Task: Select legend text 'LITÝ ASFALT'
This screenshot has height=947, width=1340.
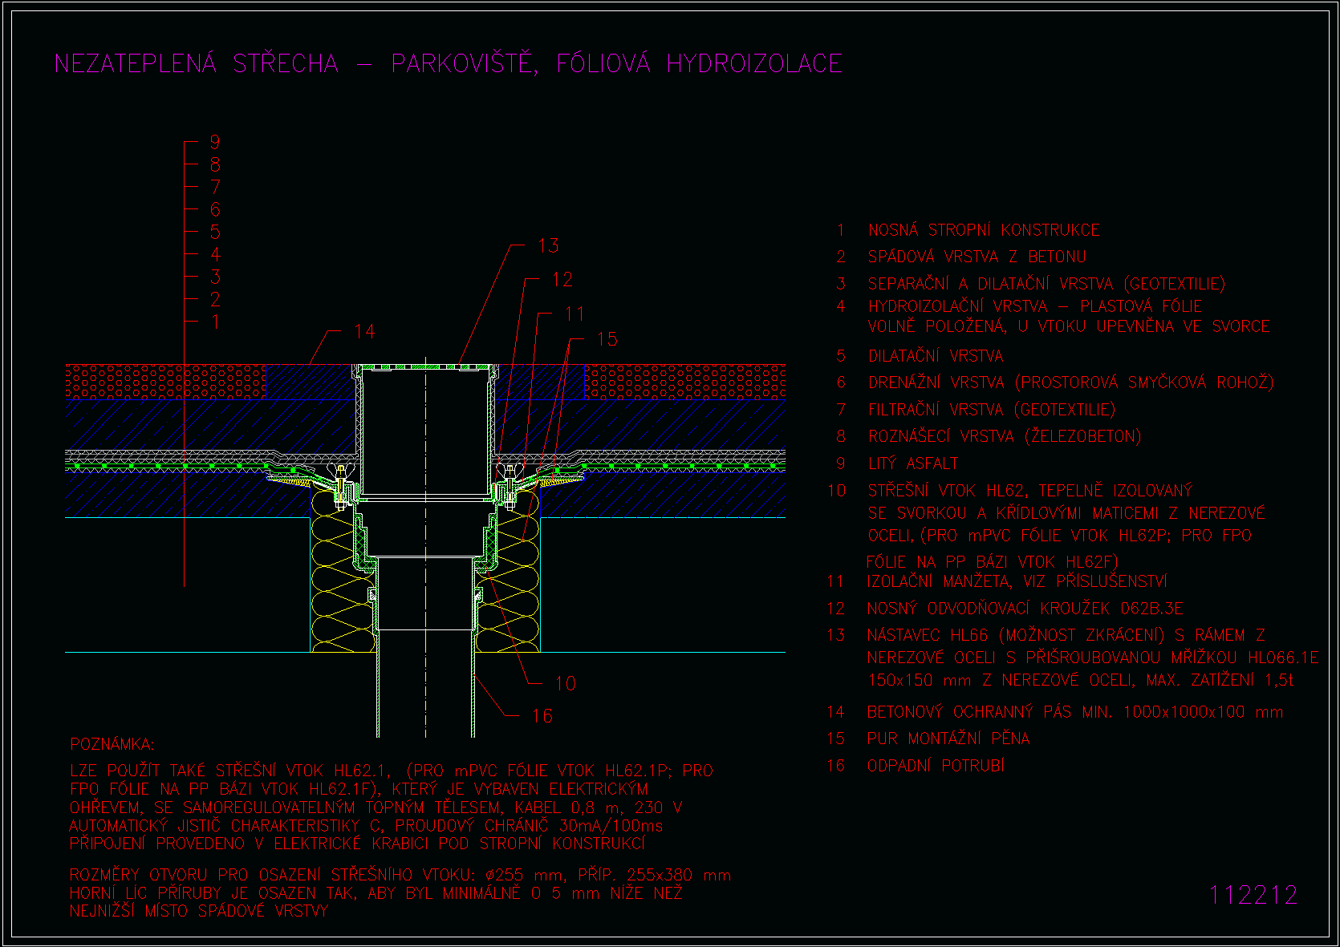Action: (913, 463)
